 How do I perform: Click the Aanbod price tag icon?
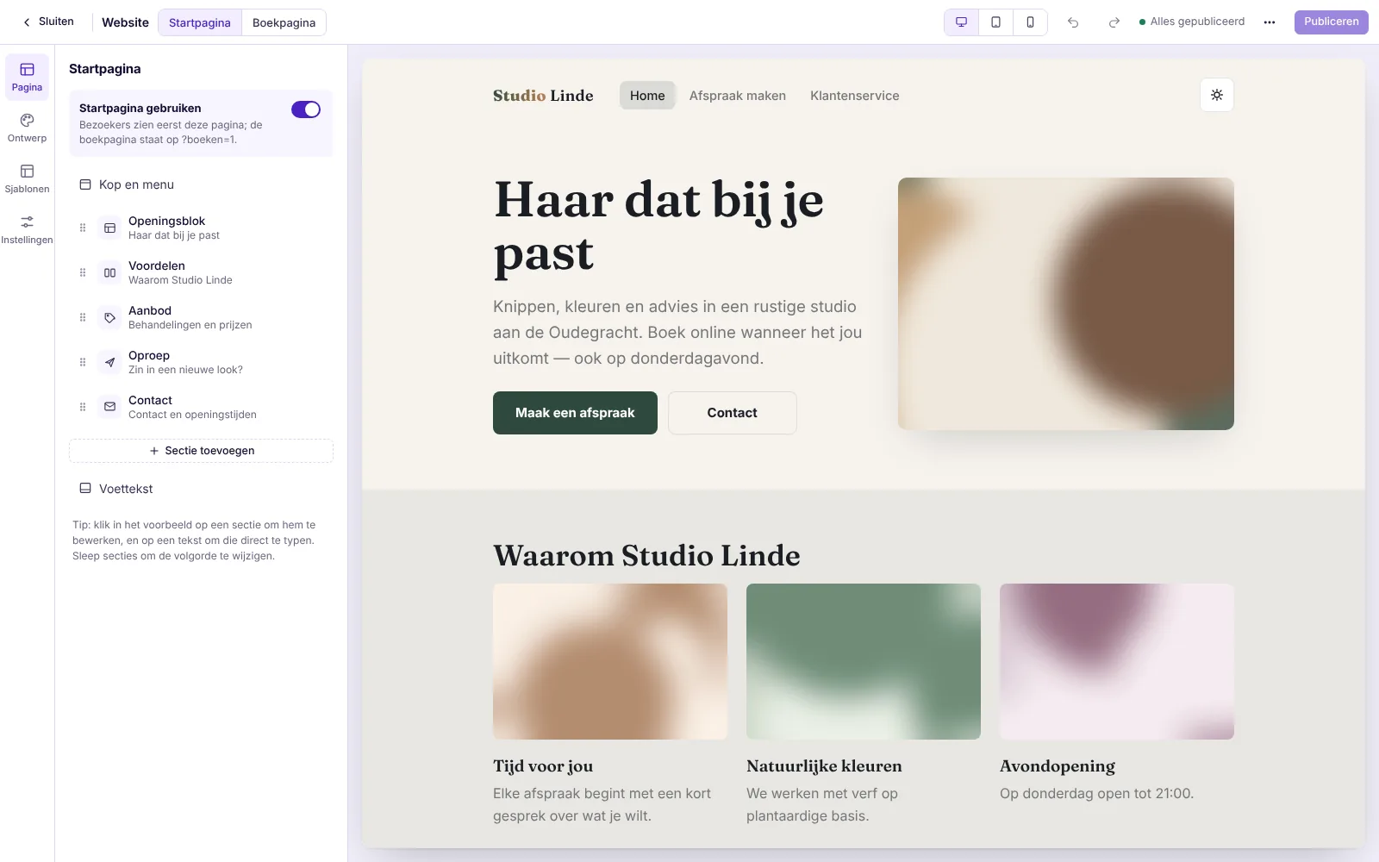pyautogui.click(x=109, y=317)
